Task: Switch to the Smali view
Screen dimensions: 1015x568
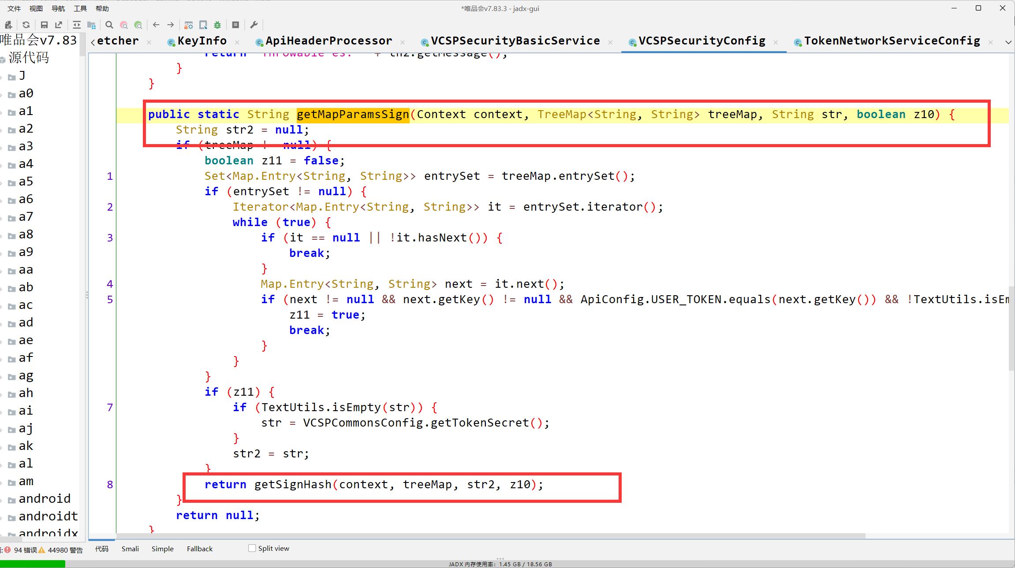Action: [130, 549]
